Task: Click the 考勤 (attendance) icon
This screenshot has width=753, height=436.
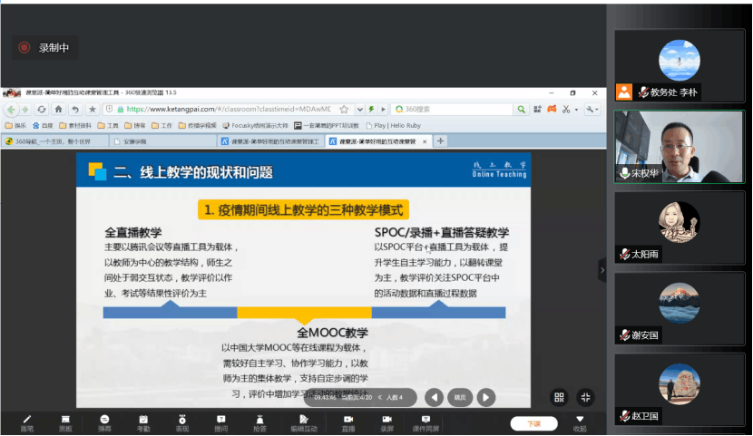Action: tap(143, 421)
